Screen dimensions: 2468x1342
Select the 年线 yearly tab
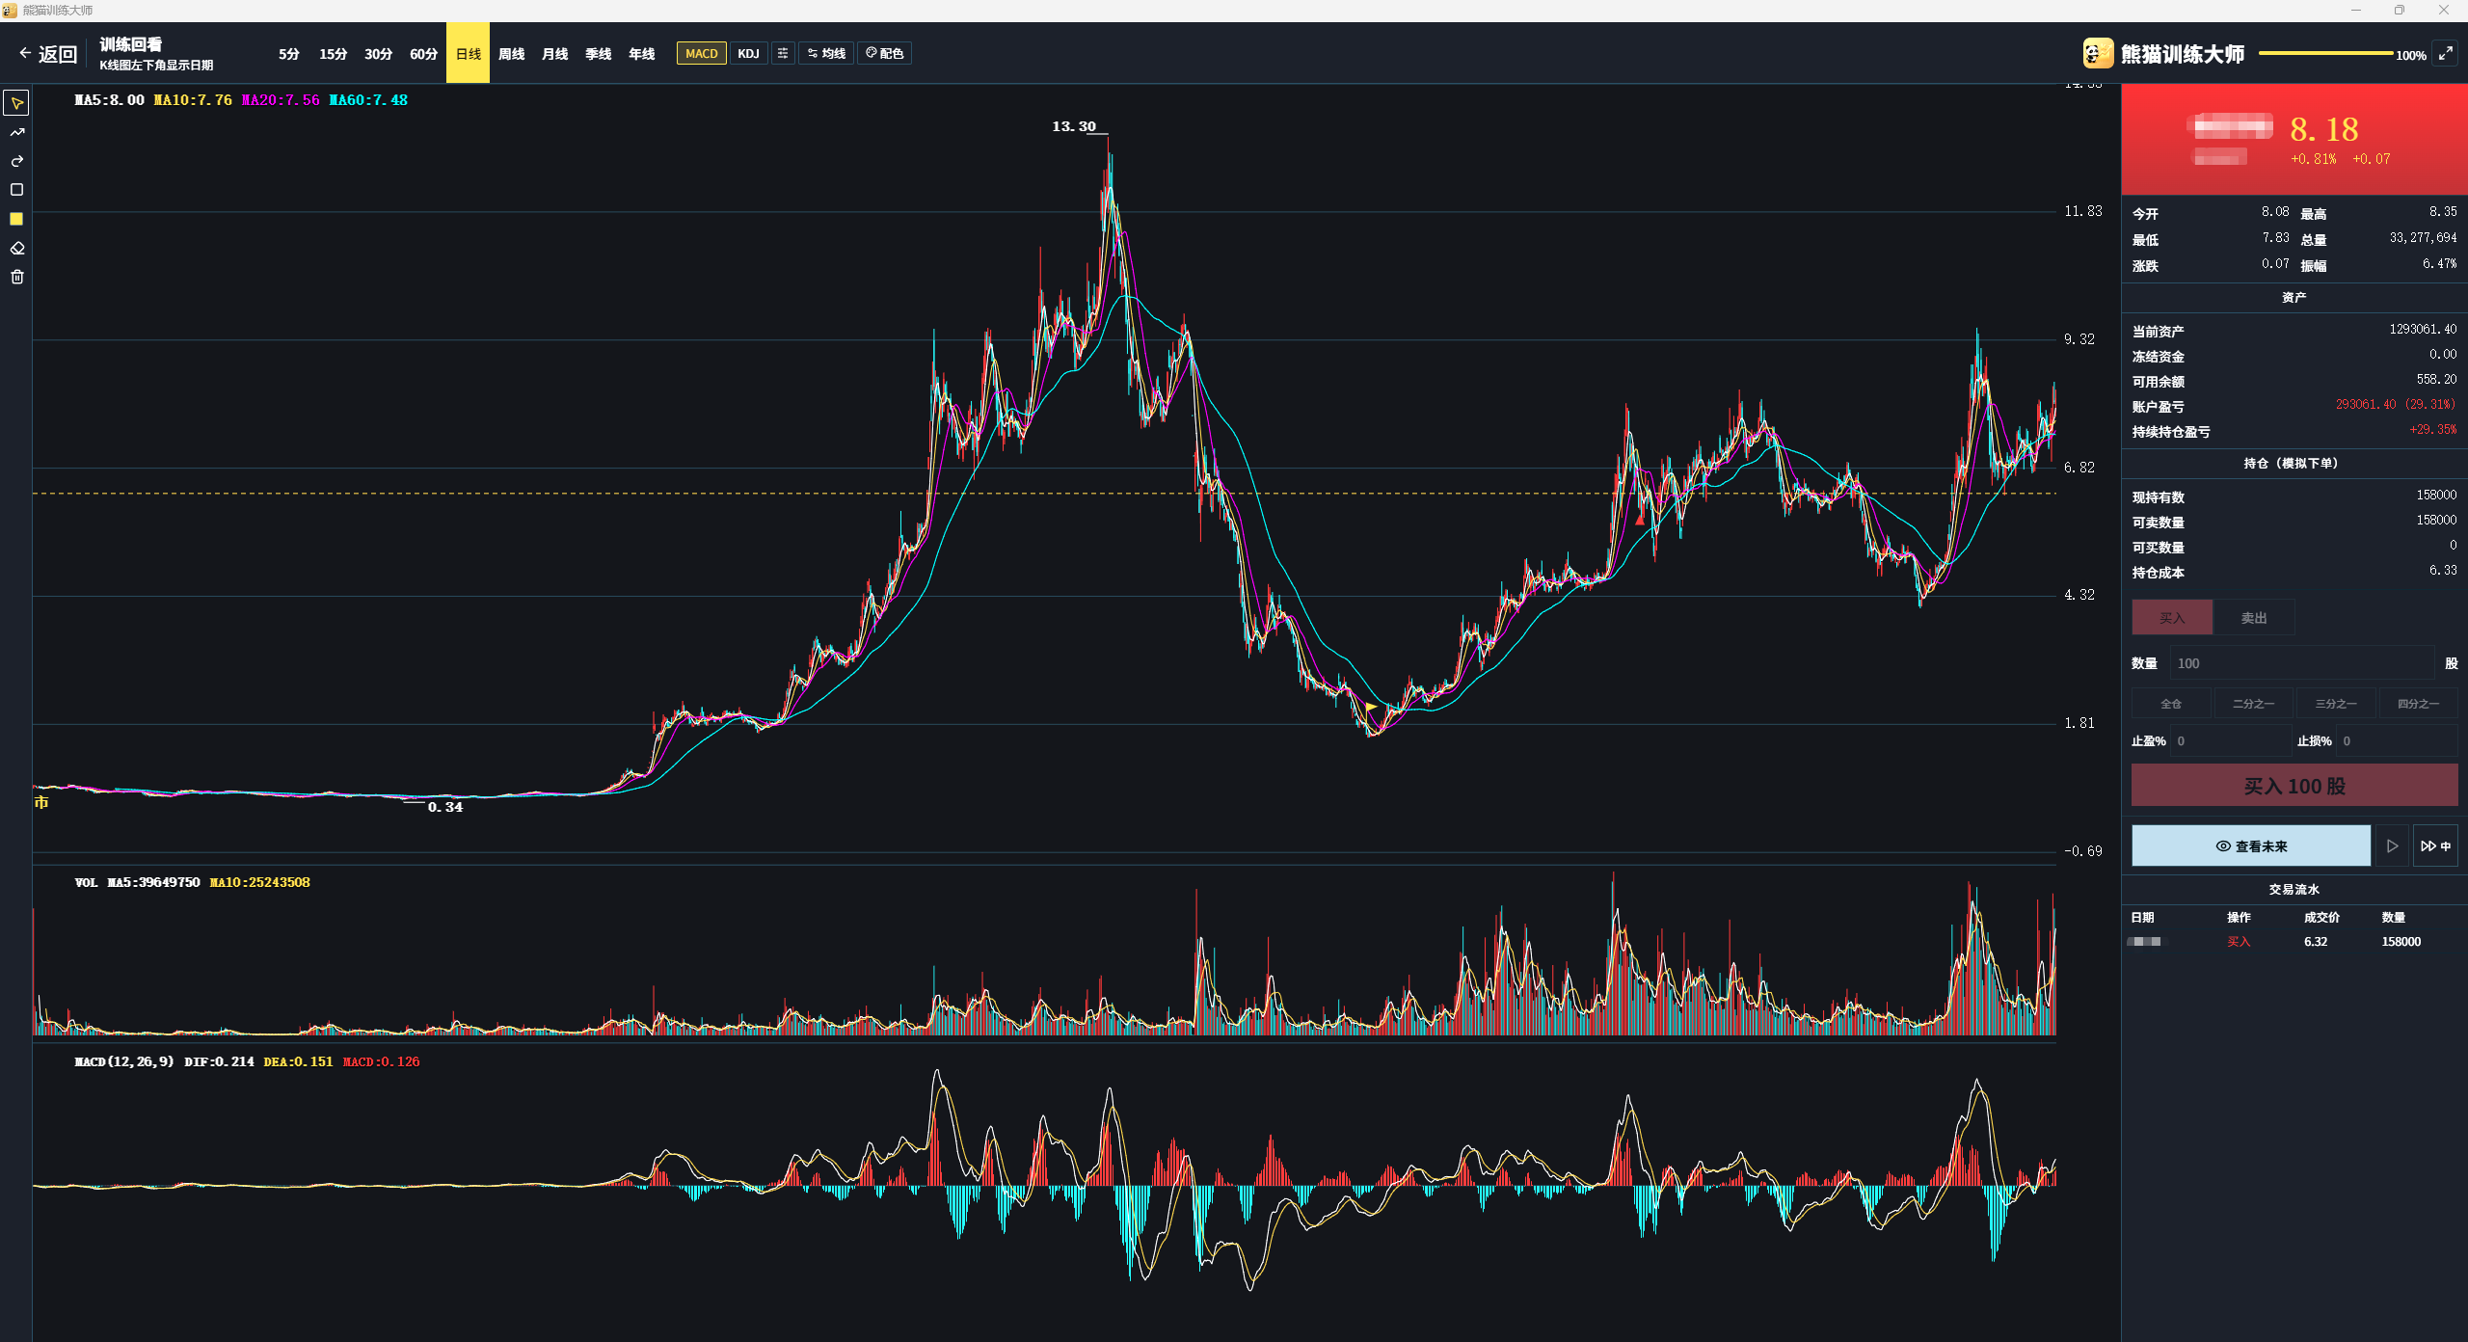(x=641, y=54)
